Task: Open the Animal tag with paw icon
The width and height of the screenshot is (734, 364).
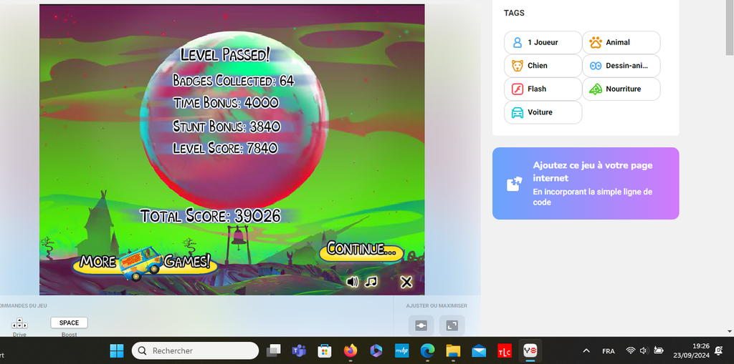Action: pos(621,42)
